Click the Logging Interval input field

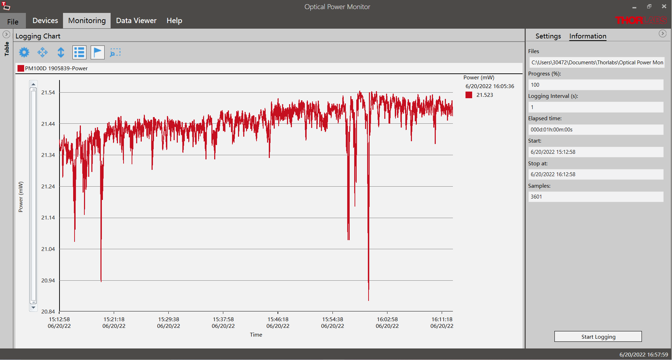pos(595,107)
